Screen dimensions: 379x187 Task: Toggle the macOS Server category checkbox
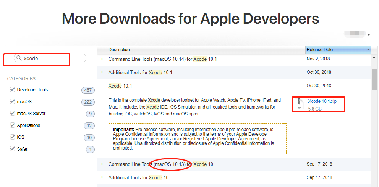[12, 114]
